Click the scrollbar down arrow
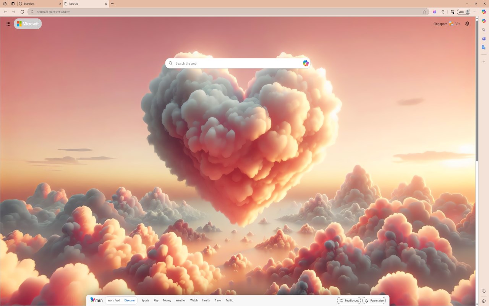The width and height of the screenshot is (489, 306). [x=477, y=304]
